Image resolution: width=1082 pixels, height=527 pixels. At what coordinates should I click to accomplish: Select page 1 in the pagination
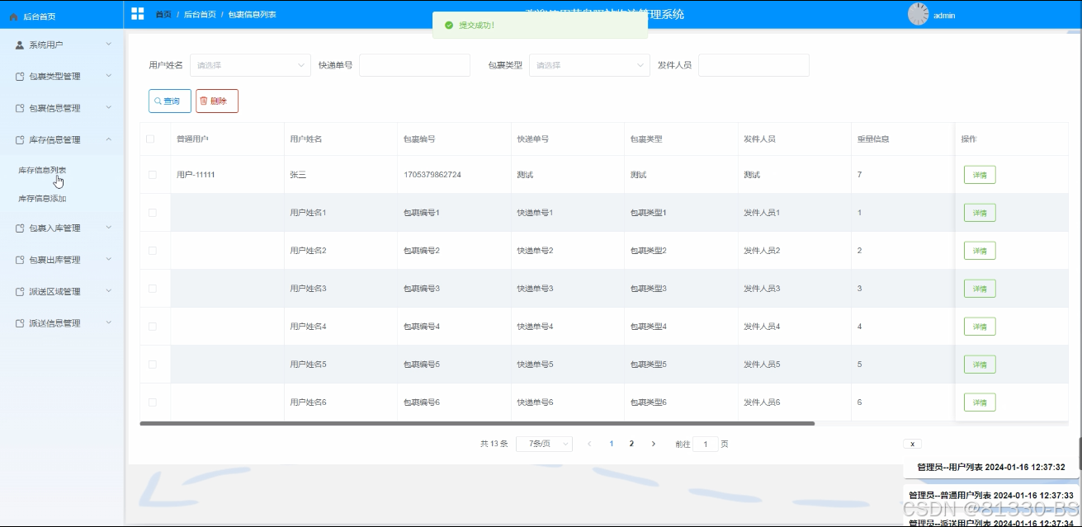611,444
